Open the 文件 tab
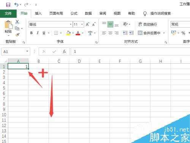Viewport: 190px width, 143px height. point(8,13)
